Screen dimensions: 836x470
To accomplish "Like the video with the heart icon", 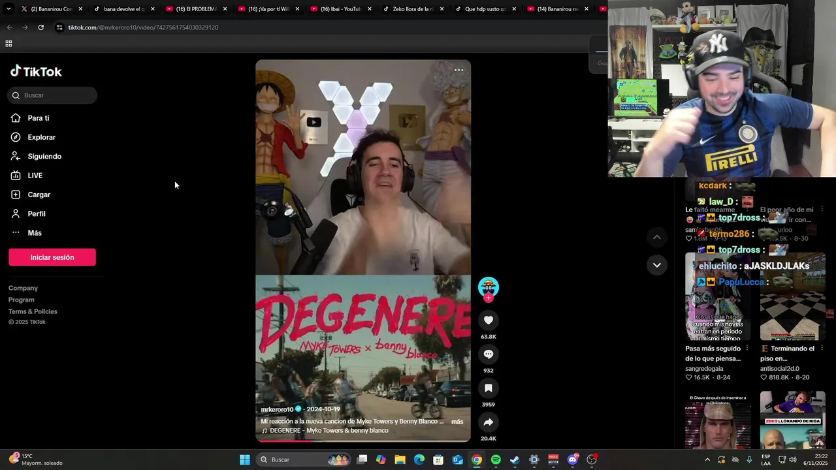I will (x=488, y=320).
